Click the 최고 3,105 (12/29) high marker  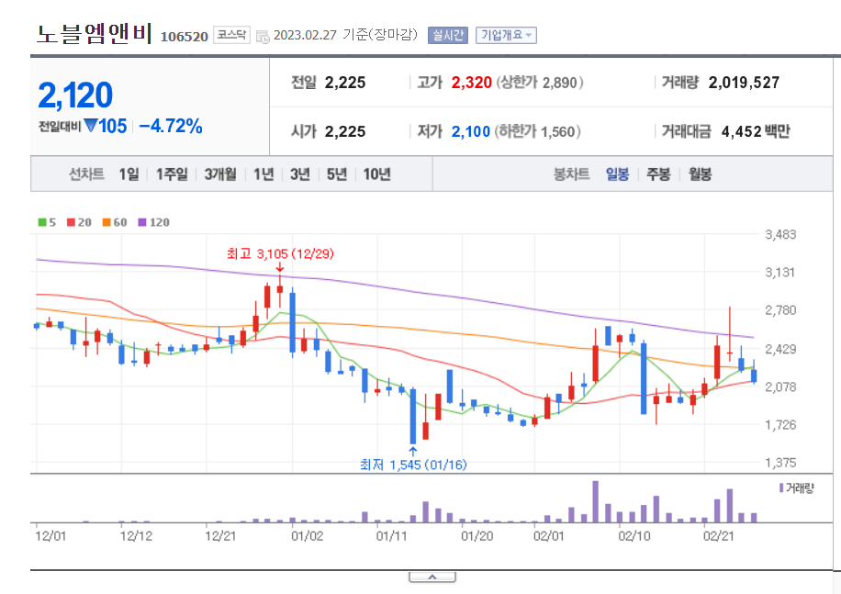click(x=280, y=253)
